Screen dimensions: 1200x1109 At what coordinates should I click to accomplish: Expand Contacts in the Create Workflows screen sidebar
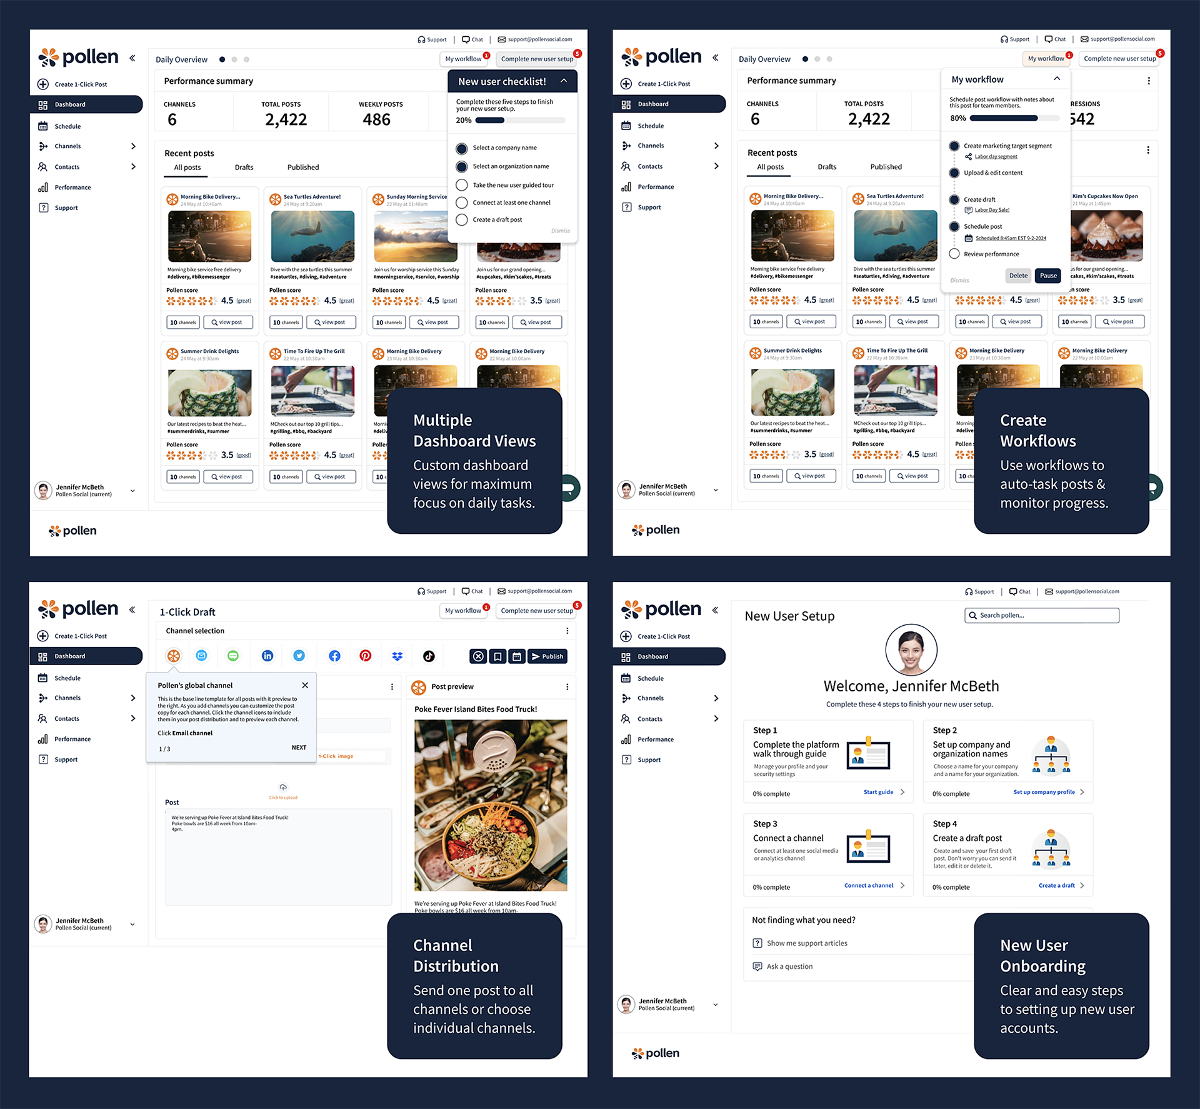pyautogui.click(x=716, y=166)
